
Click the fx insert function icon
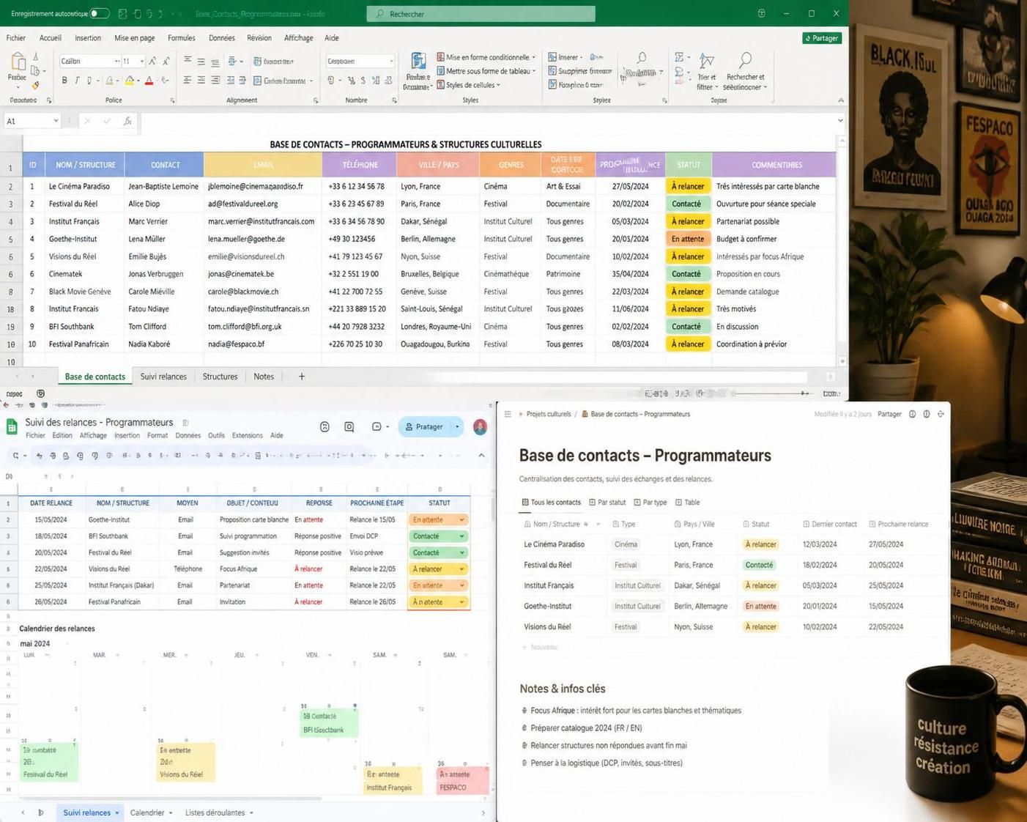click(x=127, y=121)
